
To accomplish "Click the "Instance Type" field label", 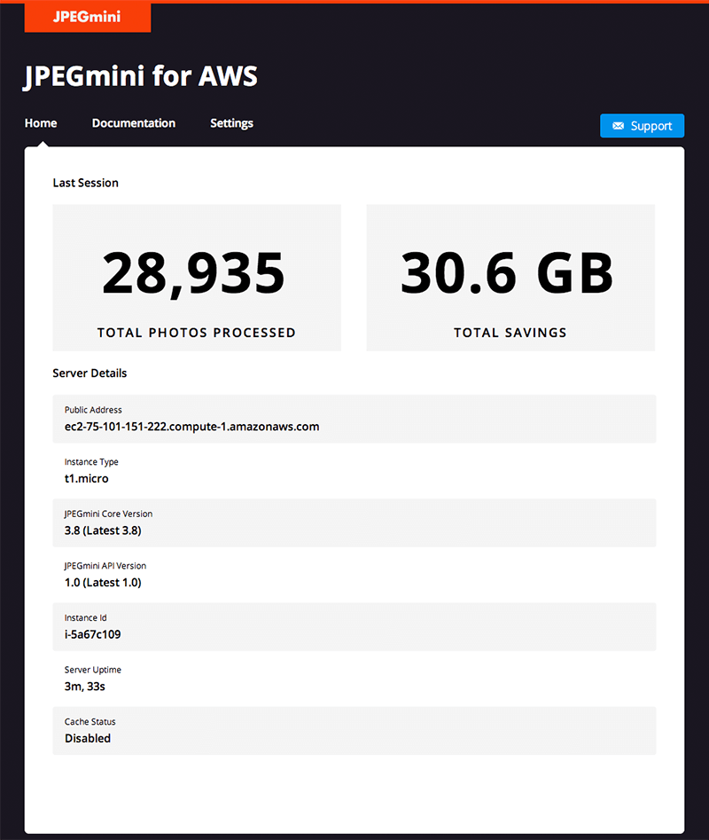I will point(91,462).
